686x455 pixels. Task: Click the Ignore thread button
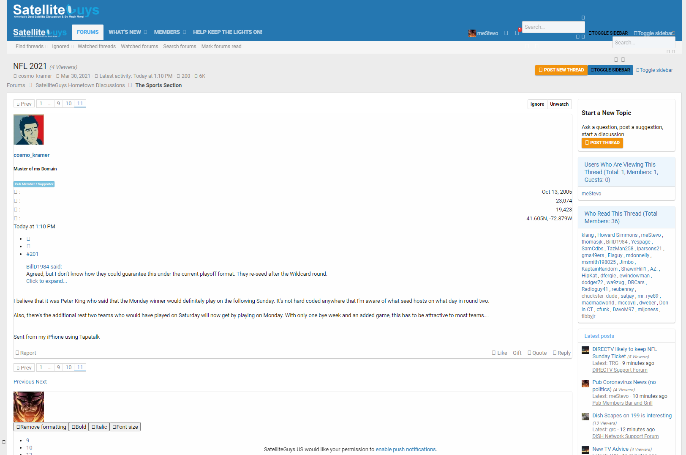click(x=537, y=104)
